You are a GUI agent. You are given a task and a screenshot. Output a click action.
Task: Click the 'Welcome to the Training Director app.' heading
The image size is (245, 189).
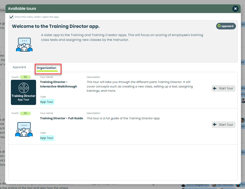pyautogui.click(x=56, y=26)
